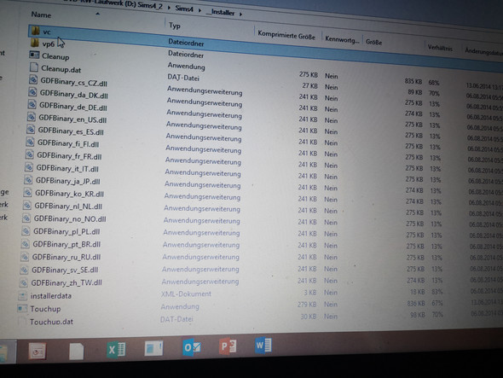Image resolution: width=503 pixels, height=378 pixels.
Task: Select GDFBinary_en_US.dll in list
Action: (x=72, y=119)
